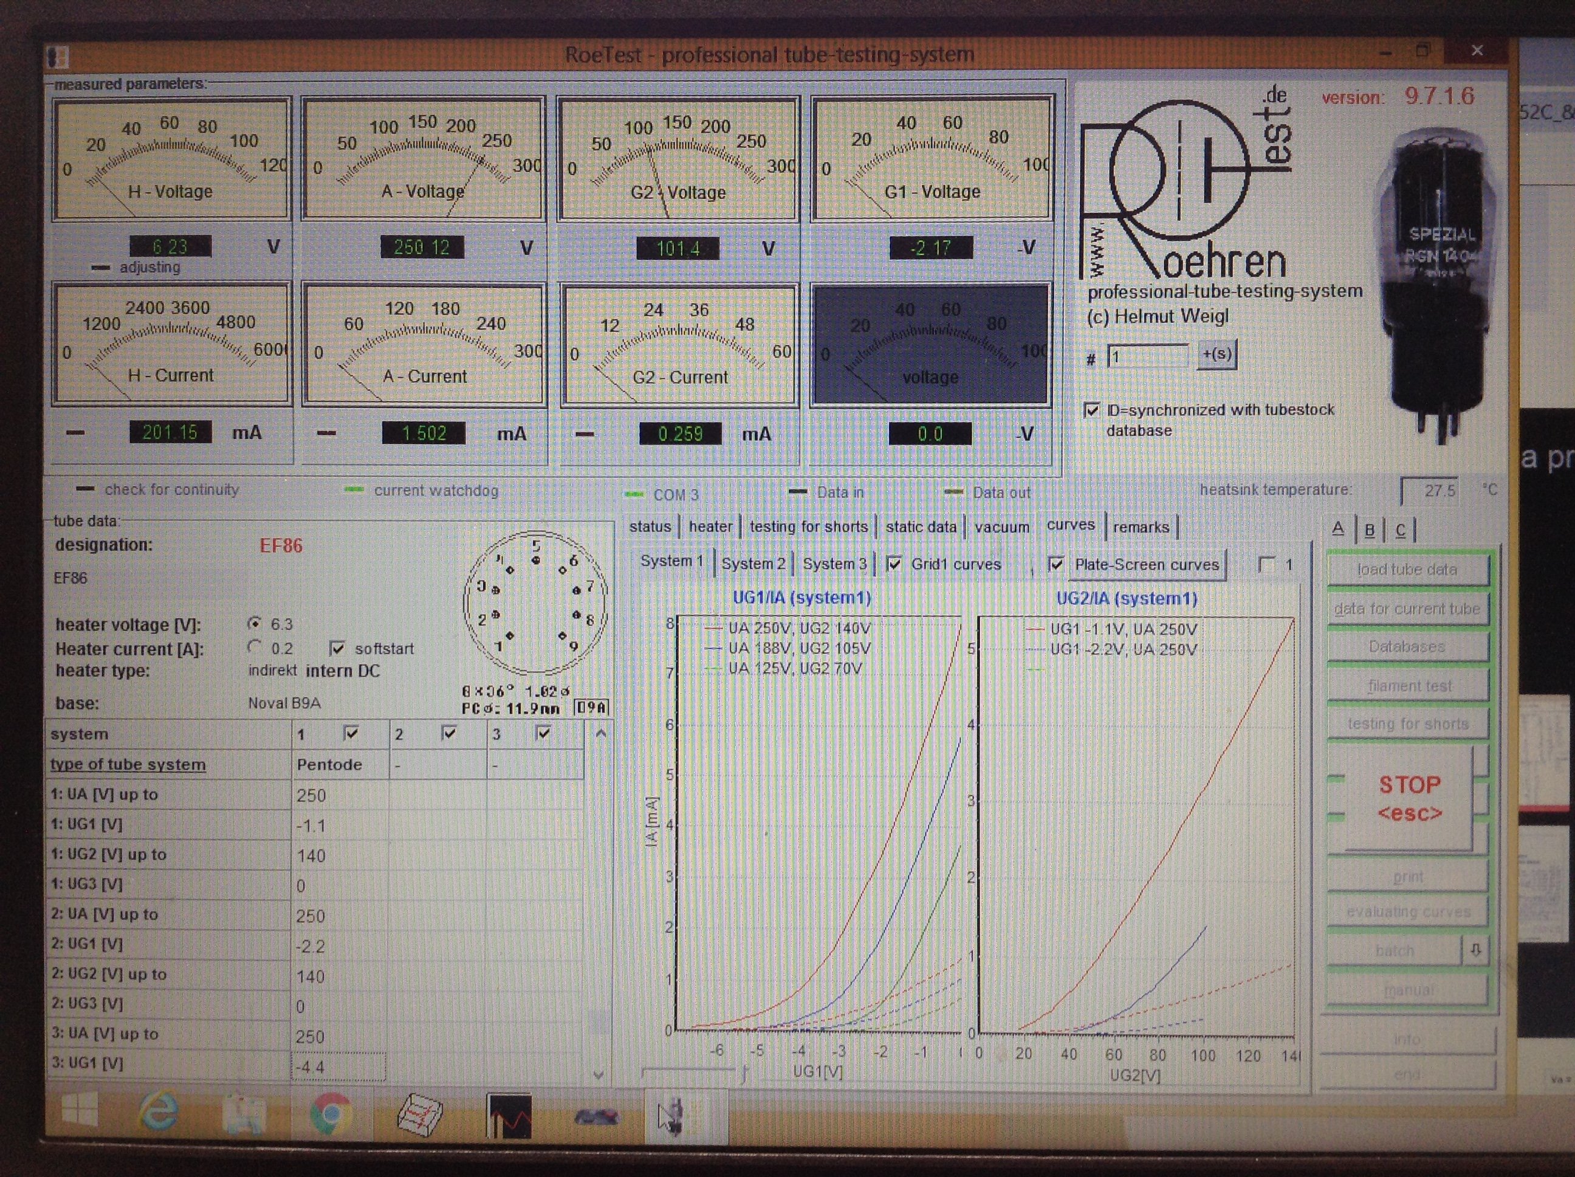Click the RoeTest title bar application icon

(x=57, y=57)
